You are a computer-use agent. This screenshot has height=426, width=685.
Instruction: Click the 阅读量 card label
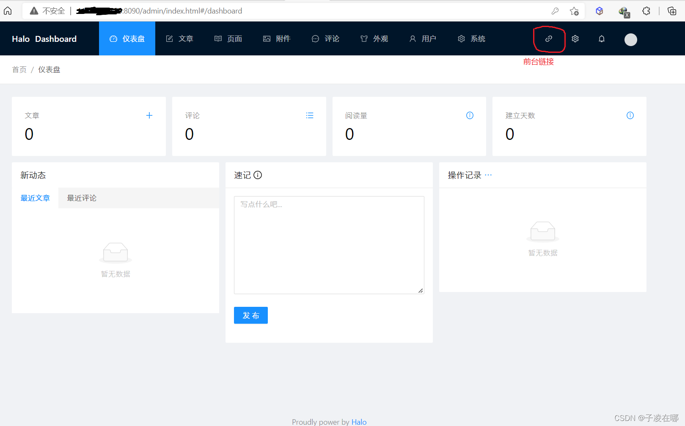click(356, 115)
